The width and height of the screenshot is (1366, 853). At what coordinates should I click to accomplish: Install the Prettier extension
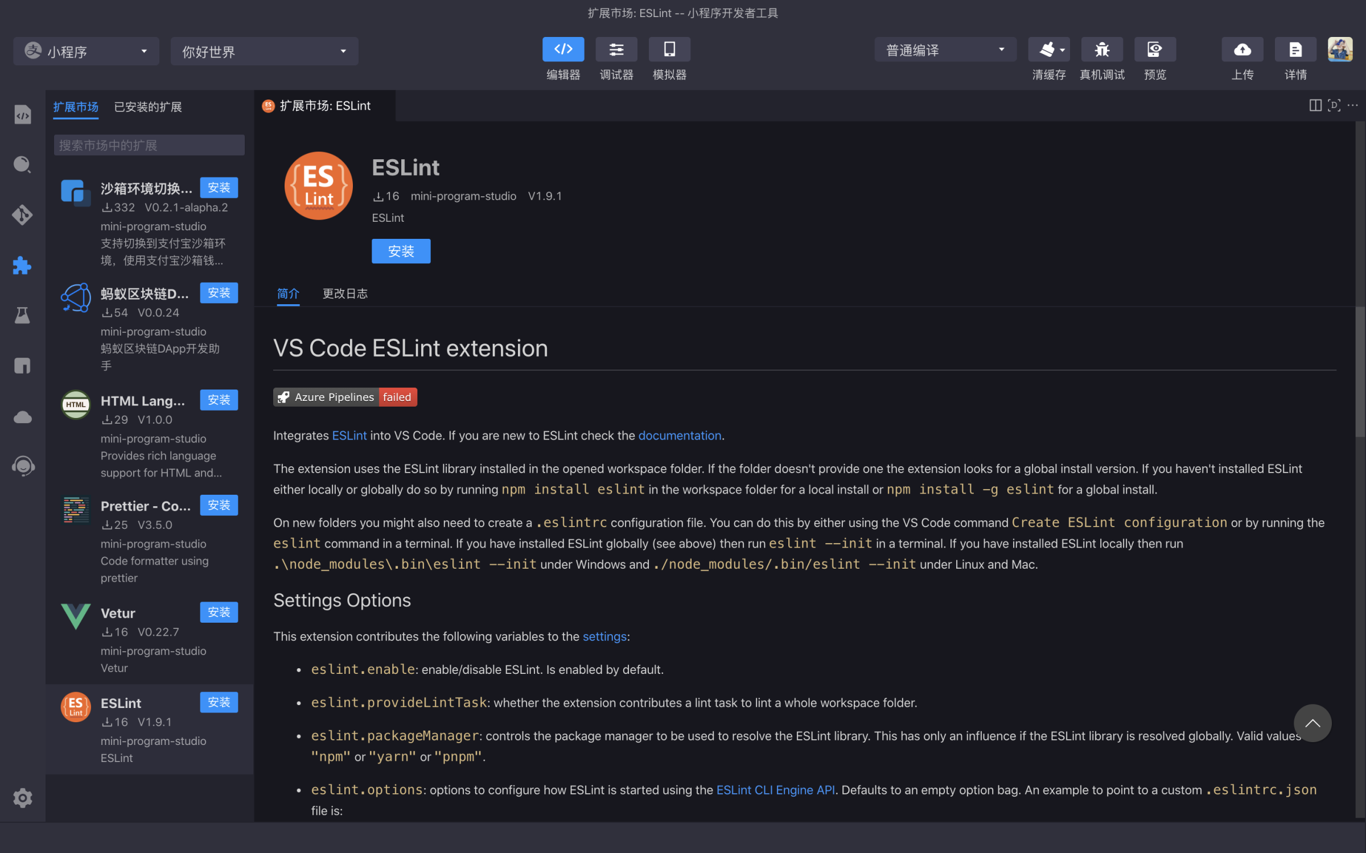click(219, 505)
